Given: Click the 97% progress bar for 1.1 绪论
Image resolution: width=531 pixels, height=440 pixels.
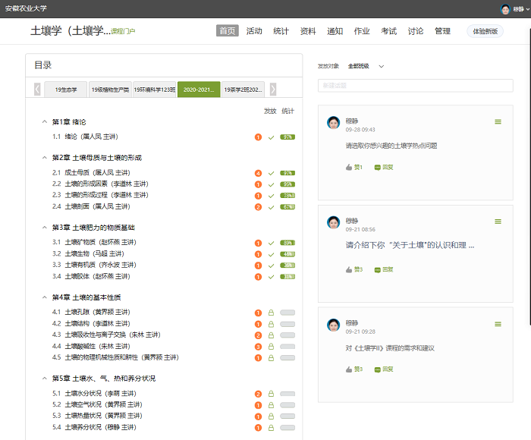Looking at the screenshot, I should point(287,137).
